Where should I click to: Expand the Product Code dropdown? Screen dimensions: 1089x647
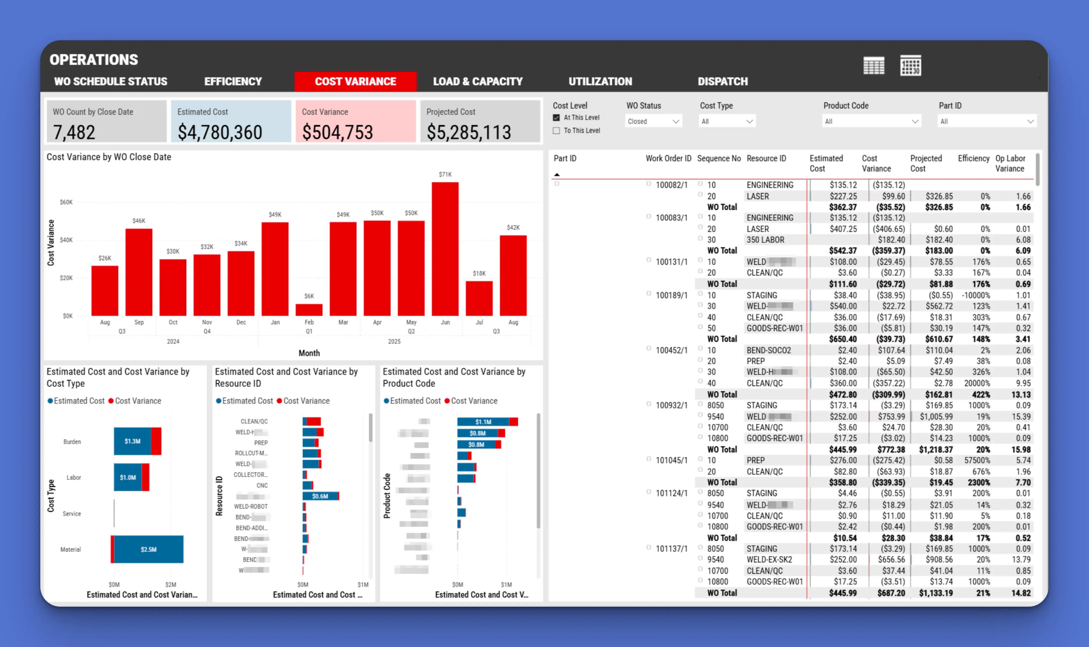coord(871,121)
